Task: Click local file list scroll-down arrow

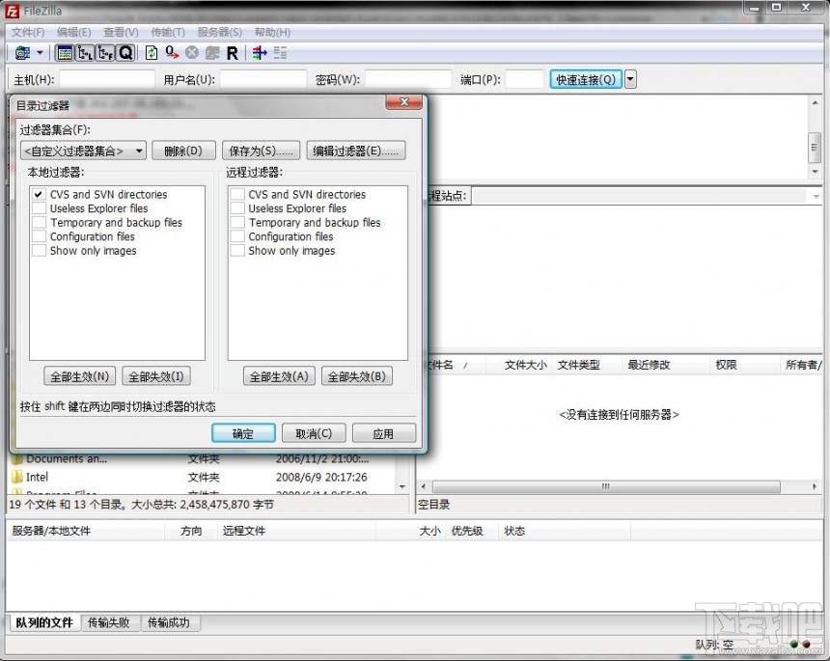Action: click(x=402, y=486)
